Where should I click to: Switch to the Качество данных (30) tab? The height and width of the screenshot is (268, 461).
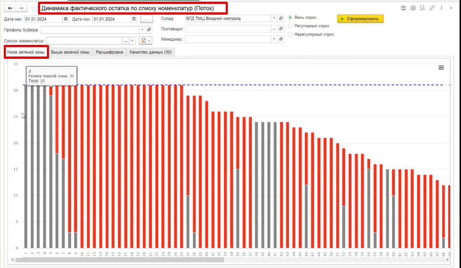[x=151, y=52]
